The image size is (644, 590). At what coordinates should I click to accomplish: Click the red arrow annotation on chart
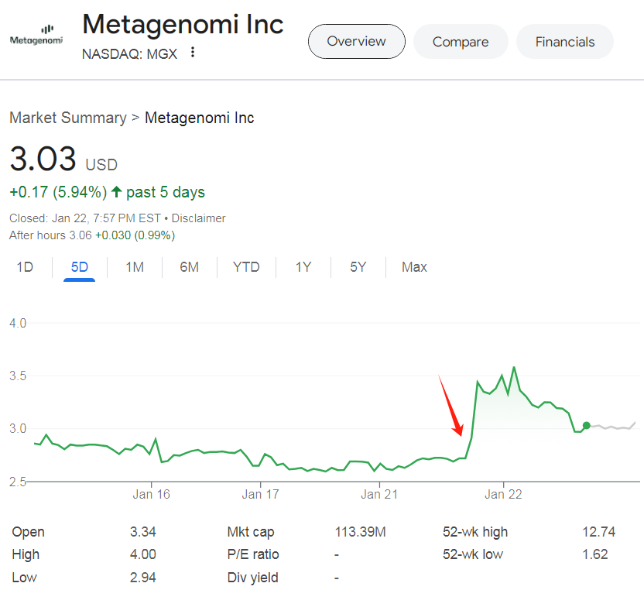pos(450,406)
